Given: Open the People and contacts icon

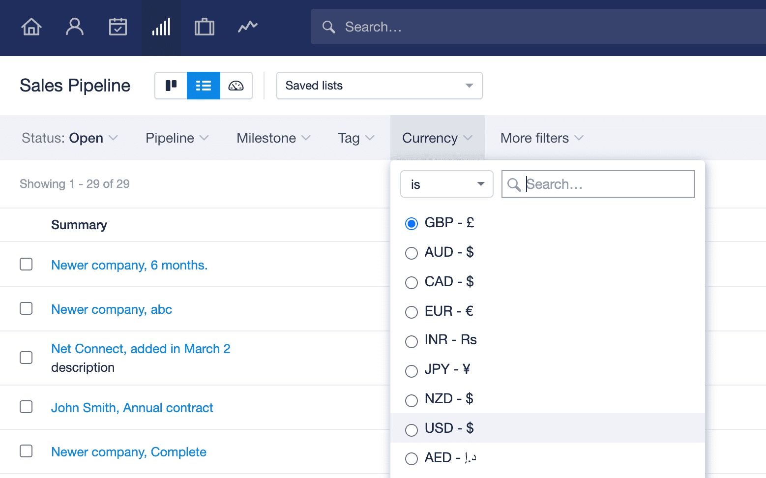Looking at the screenshot, I should (x=75, y=27).
